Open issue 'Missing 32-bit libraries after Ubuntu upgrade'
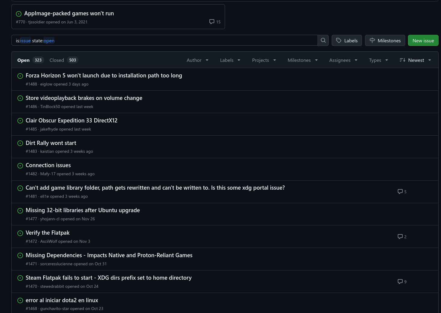Viewport: 441px width, 313px height. tap(83, 210)
